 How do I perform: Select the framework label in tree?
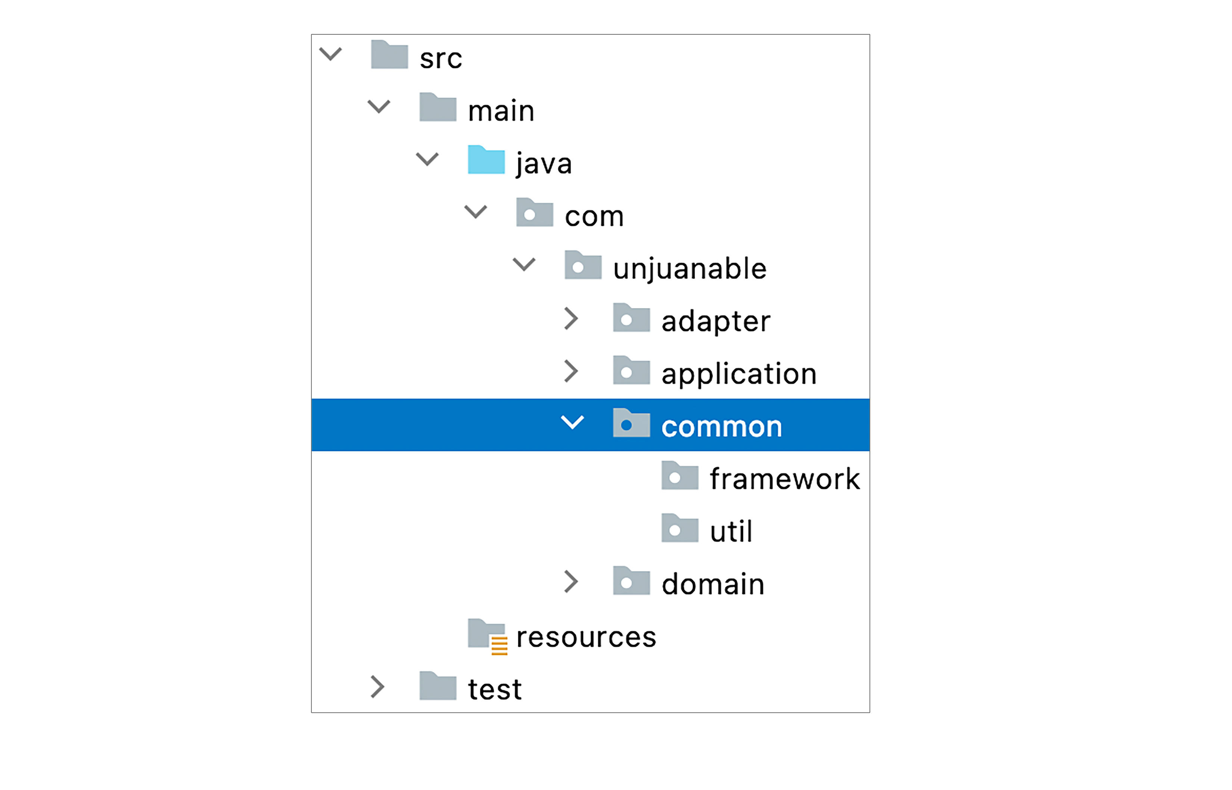click(784, 479)
